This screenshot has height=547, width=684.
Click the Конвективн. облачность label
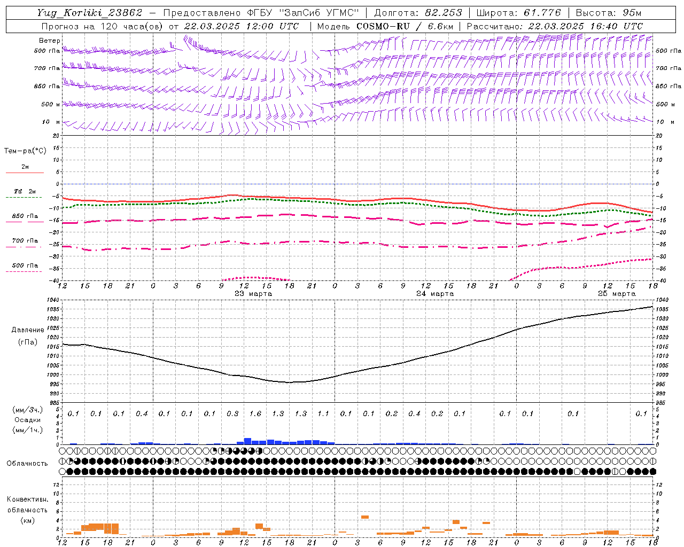27,505
